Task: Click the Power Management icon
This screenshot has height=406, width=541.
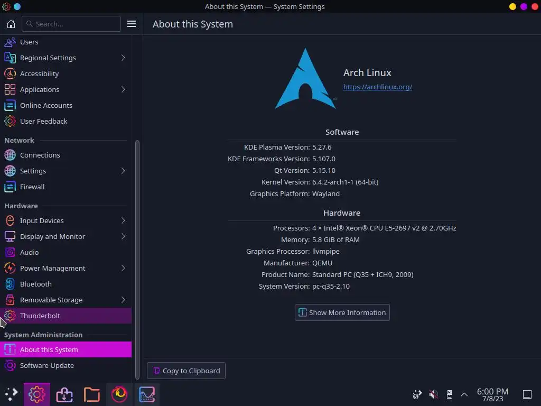Action: pyautogui.click(x=10, y=268)
